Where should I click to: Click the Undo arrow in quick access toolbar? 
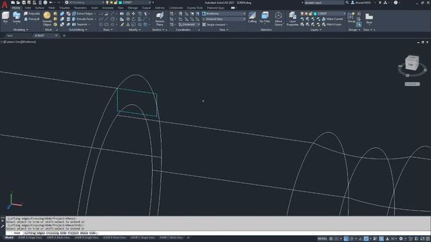(51, 3)
